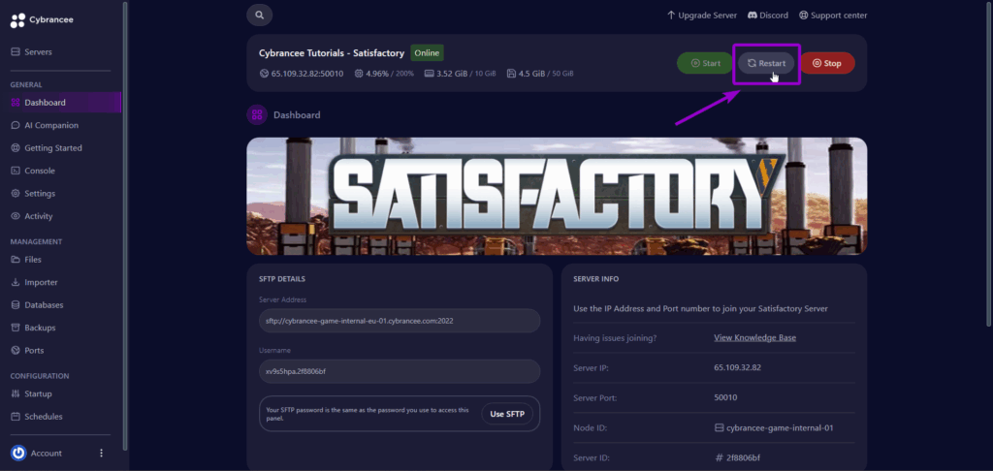Click the Files folder icon
Screen dimensions: 993x471
pyautogui.click(x=16, y=260)
